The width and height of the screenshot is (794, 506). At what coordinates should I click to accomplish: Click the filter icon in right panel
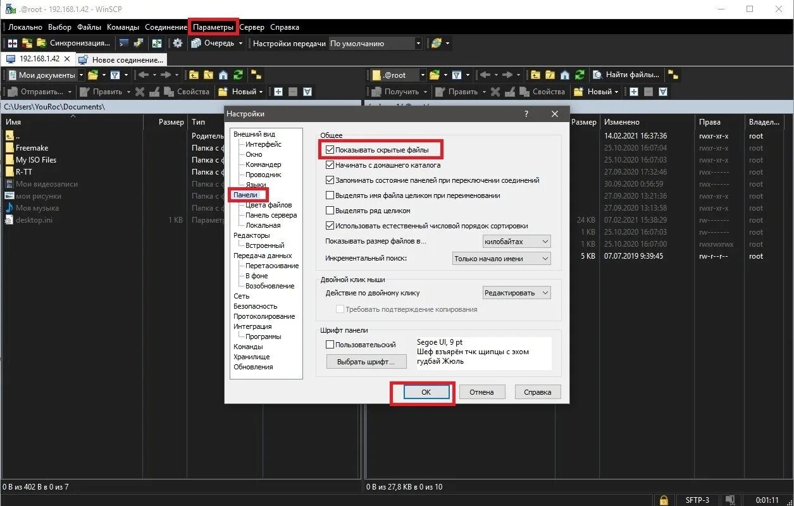[x=457, y=75]
